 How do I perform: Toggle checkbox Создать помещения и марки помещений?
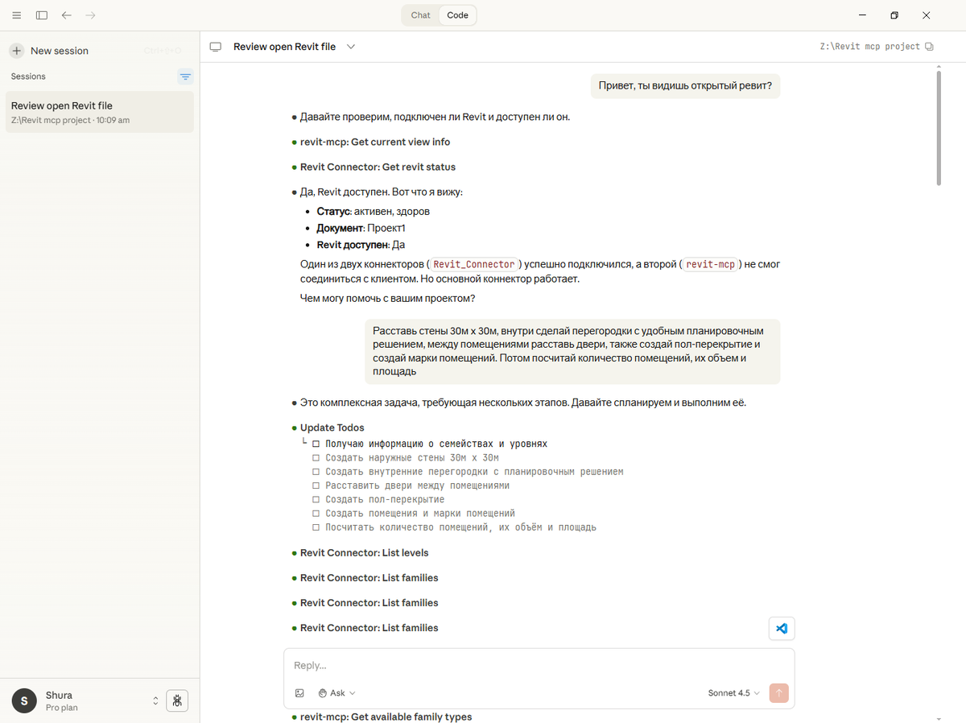coord(316,513)
